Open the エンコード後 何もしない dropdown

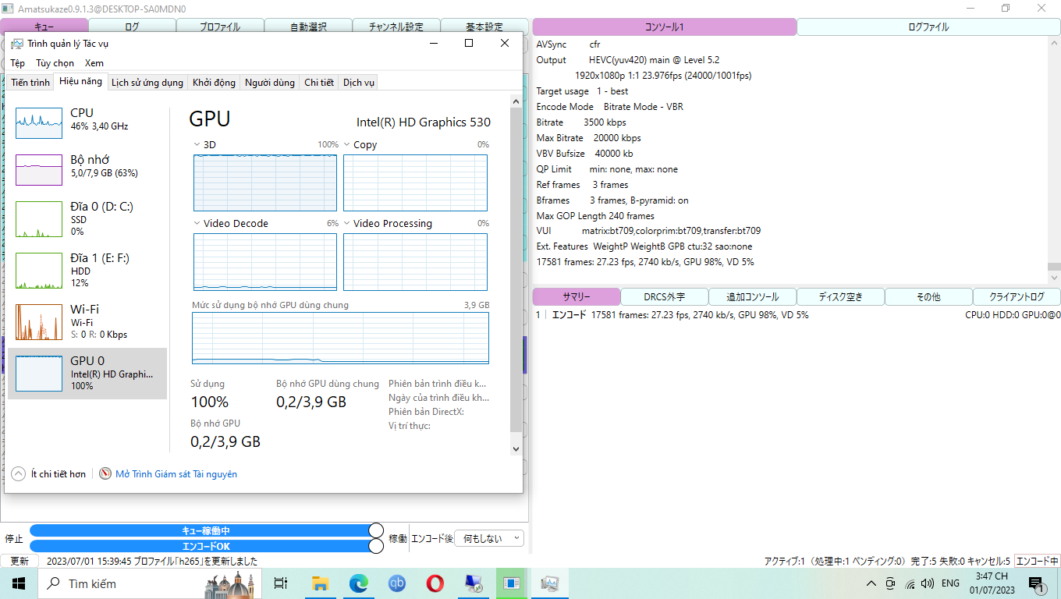[x=488, y=538]
